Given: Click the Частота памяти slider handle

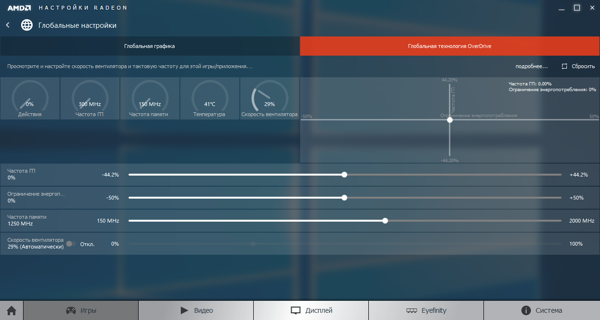Looking at the screenshot, I should pyautogui.click(x=385, y=221).
